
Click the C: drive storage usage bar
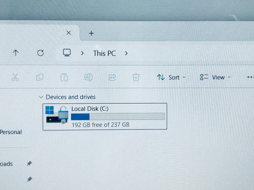[118, 117]
